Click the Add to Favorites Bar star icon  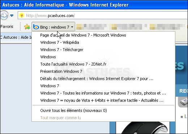pyautogui.click(x=27, y=27)
